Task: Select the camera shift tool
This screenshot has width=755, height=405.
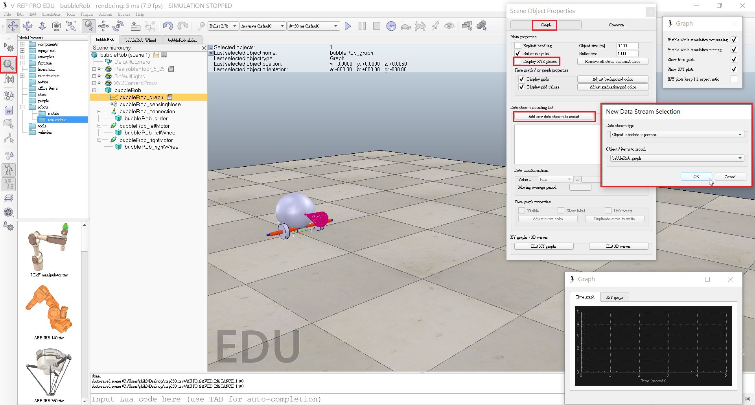Action: tap(42, 26)
